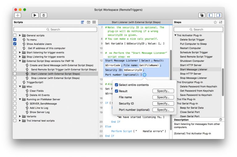Check the Variants checkbox

coord(15,116)
